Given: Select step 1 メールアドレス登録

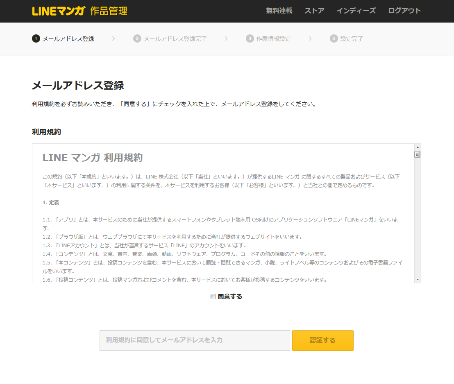Looking at the screenshot, I should pyautogui.click(x=63, y=39).
